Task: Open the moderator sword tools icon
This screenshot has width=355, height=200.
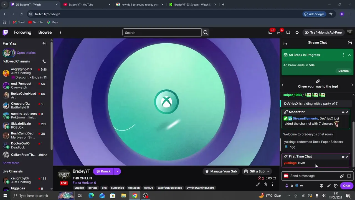Action: coord(329,186)
